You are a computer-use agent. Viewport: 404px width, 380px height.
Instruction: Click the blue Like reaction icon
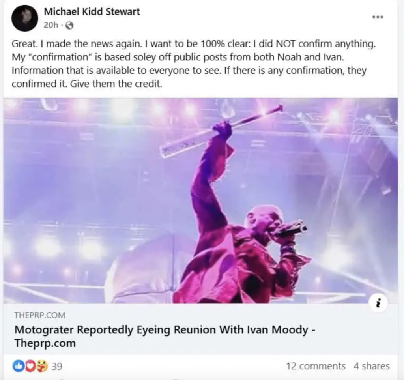[x=18, y=366]
